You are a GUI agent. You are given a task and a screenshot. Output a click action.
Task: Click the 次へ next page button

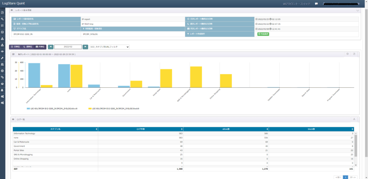[x=353, y=177]
